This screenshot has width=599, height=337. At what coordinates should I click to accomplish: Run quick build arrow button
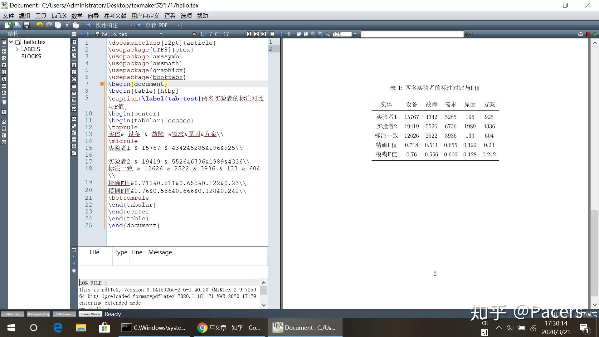click(x=90, y=25)
